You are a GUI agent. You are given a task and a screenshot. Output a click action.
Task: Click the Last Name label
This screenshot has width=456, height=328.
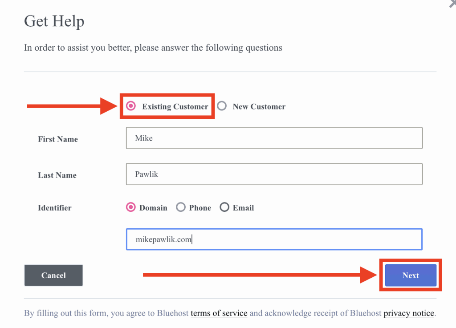57,175
